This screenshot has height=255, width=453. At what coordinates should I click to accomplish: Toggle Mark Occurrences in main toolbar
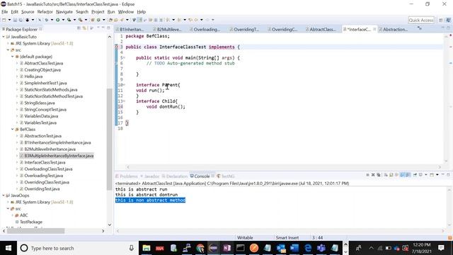[x=139, y=20]
